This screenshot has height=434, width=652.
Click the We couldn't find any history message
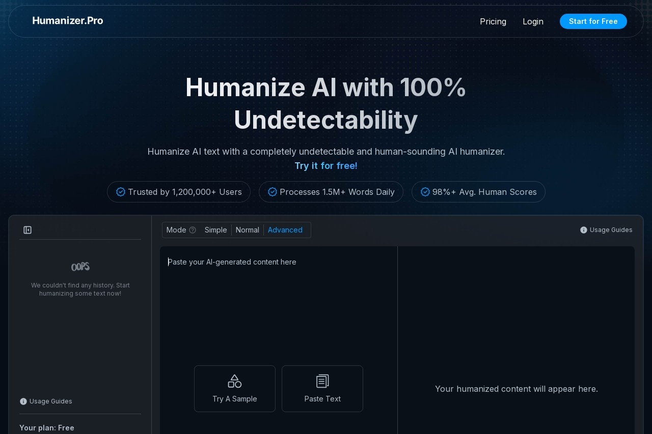tap(80, 290)
